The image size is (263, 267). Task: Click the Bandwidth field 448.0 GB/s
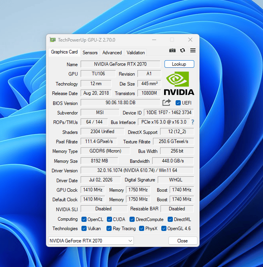pyautogui.click(x=173, y=161)
